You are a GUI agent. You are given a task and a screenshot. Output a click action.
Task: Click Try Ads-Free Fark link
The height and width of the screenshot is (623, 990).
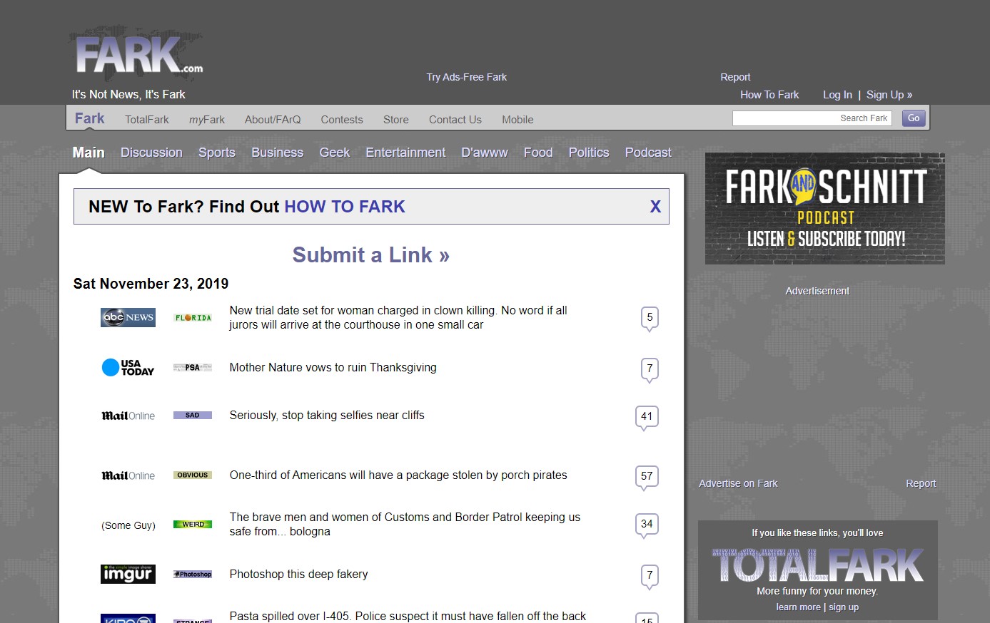pos(467,77)
